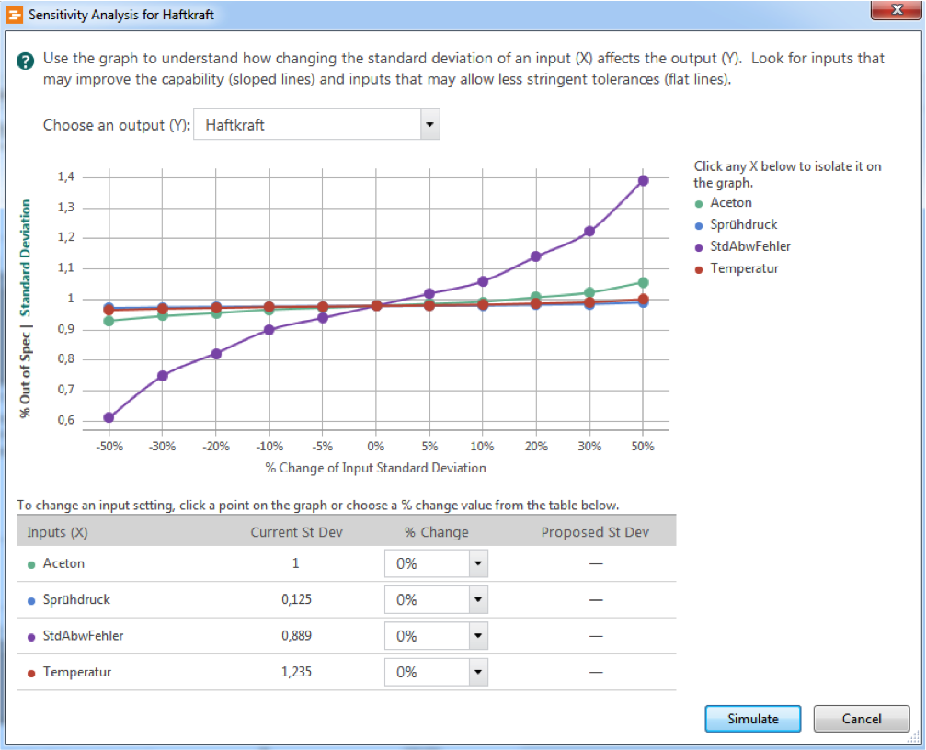Open % Change dropdown arrow for Sprühdruck
Image resolution: width=926 pixels, height=750 pixels.
478,600
